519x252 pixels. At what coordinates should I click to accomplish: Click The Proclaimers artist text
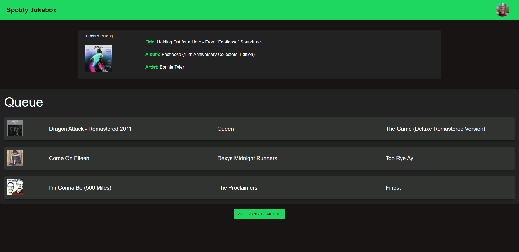point(237,188)
